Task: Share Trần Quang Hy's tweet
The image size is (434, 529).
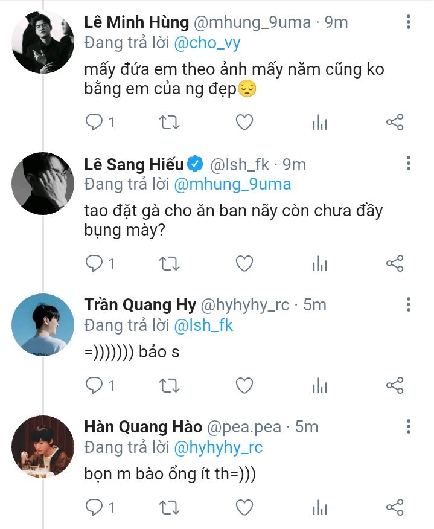Action: click(x=395, y=385)
